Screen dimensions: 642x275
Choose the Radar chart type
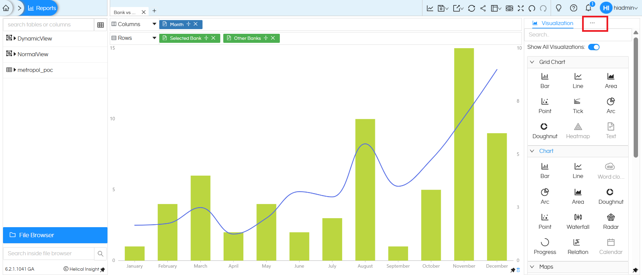tap(611, 221)
